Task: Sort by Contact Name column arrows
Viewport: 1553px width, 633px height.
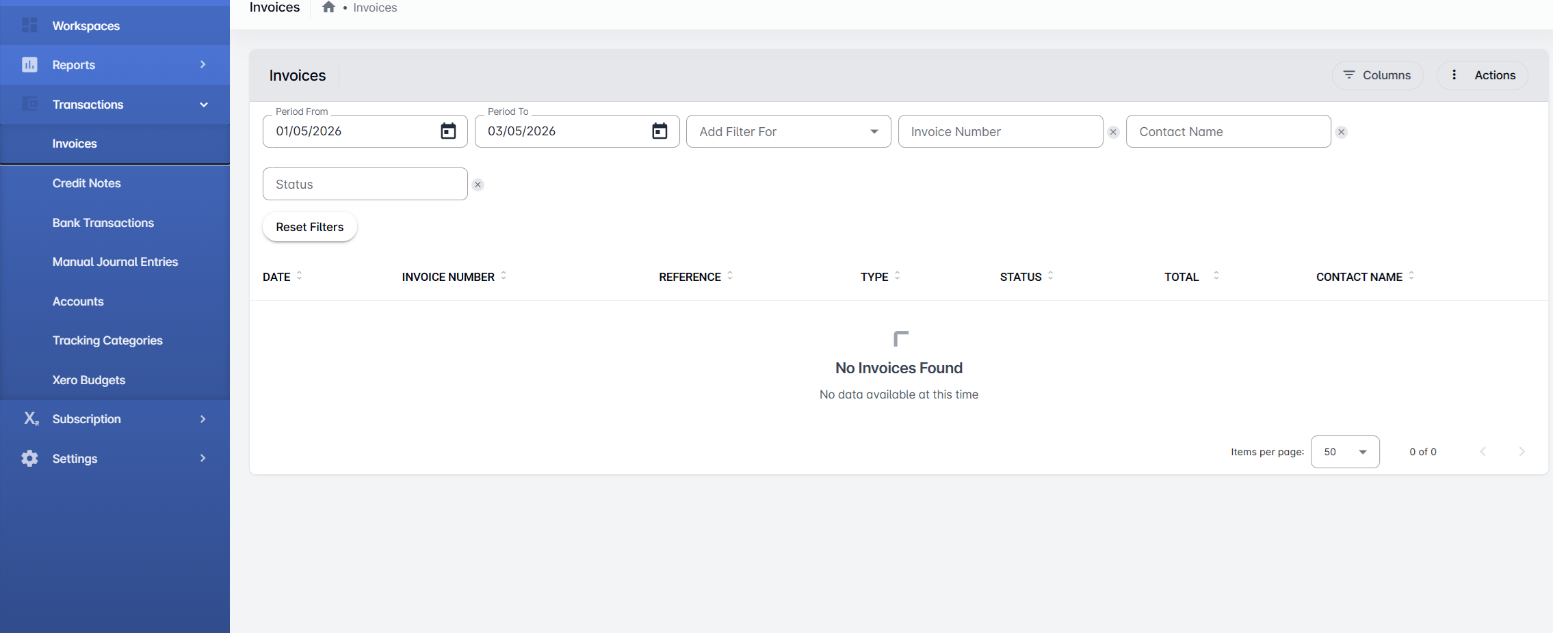Action: [x=1411, y=275]
